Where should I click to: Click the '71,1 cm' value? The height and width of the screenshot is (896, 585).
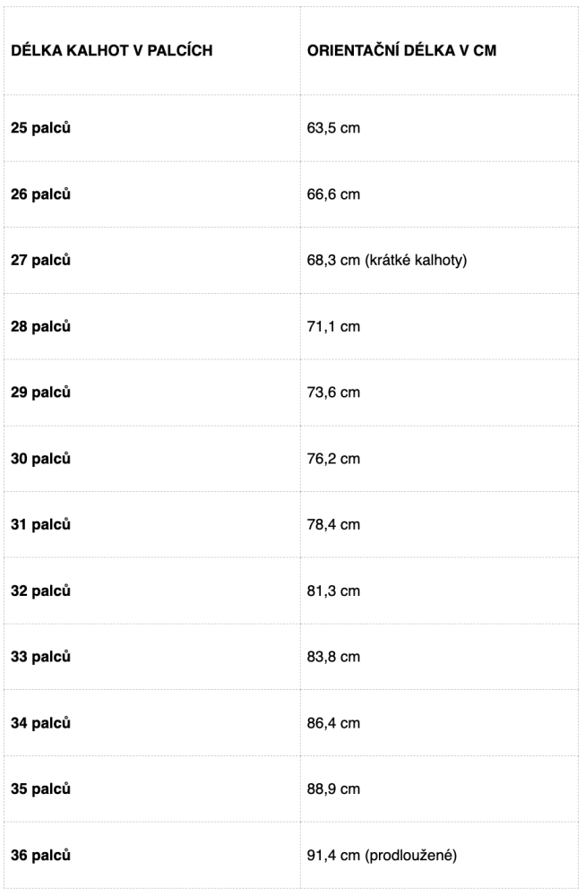click(x=334, y=327)
